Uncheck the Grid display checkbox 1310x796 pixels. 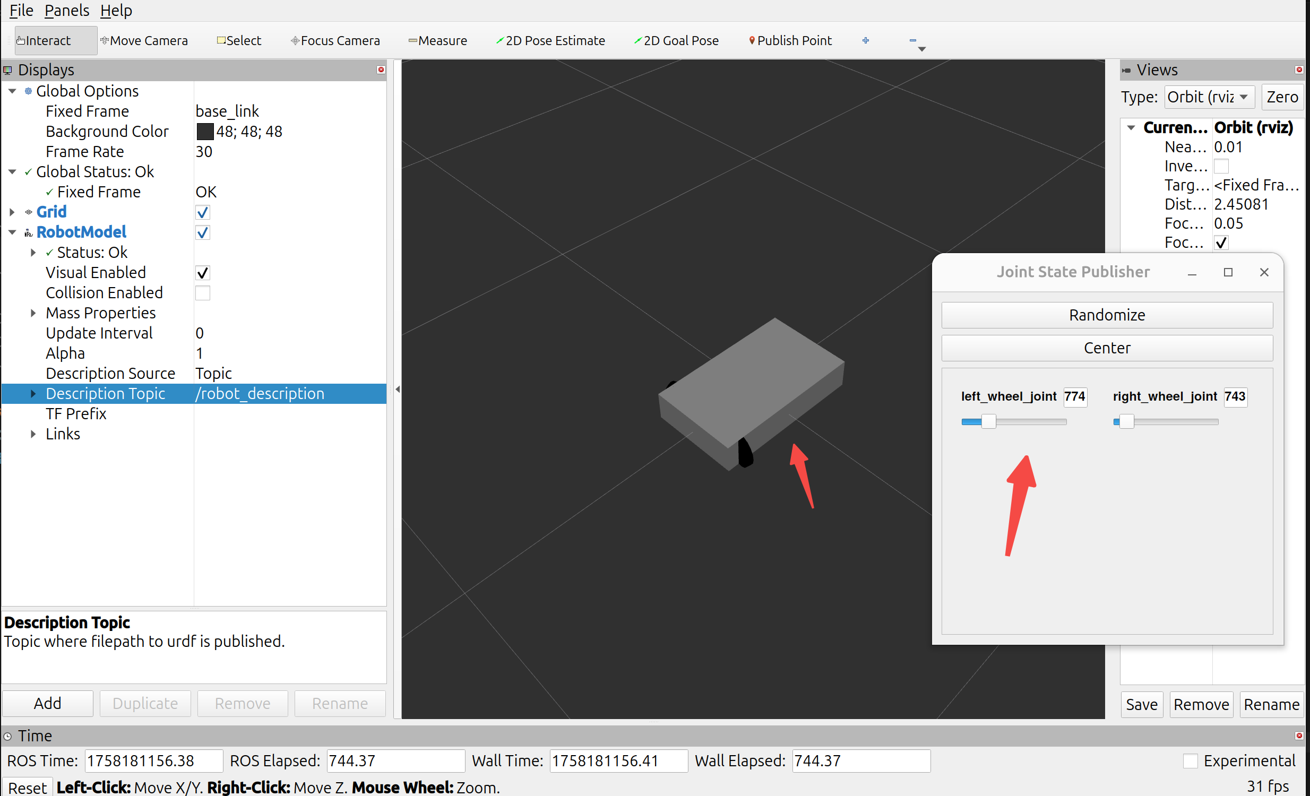point(203,212)
